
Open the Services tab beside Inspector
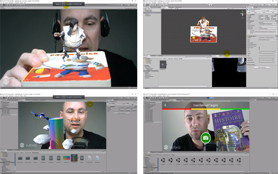tap(255, 7)
